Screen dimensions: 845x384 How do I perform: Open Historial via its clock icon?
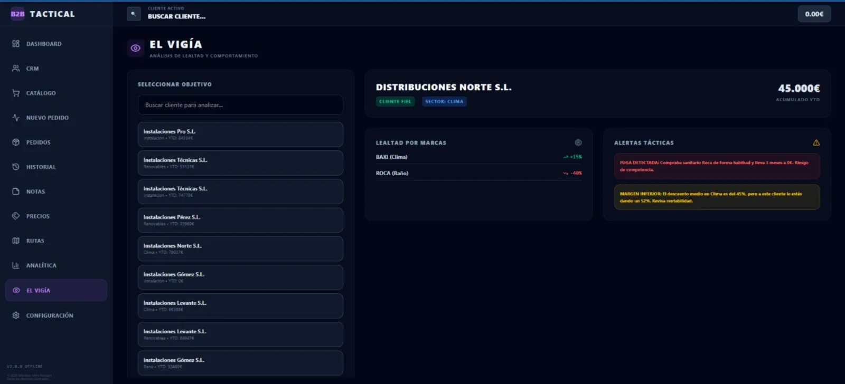tap(16, 167)
